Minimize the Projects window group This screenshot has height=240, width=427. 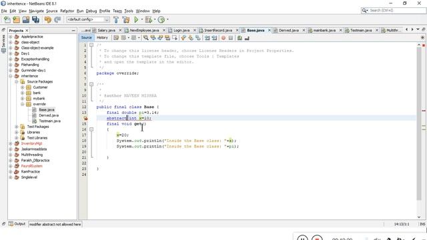73,31
